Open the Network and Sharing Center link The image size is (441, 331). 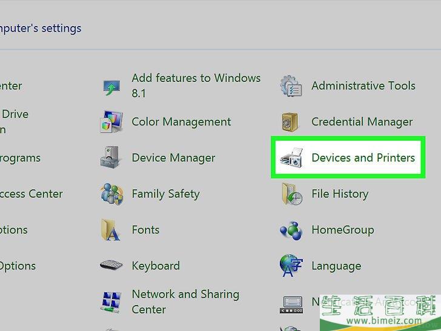click(x=185, y=302)
